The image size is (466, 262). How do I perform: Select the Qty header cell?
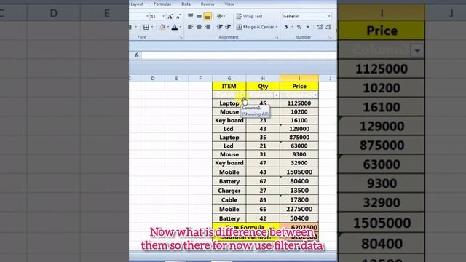[x=263, y=87]
